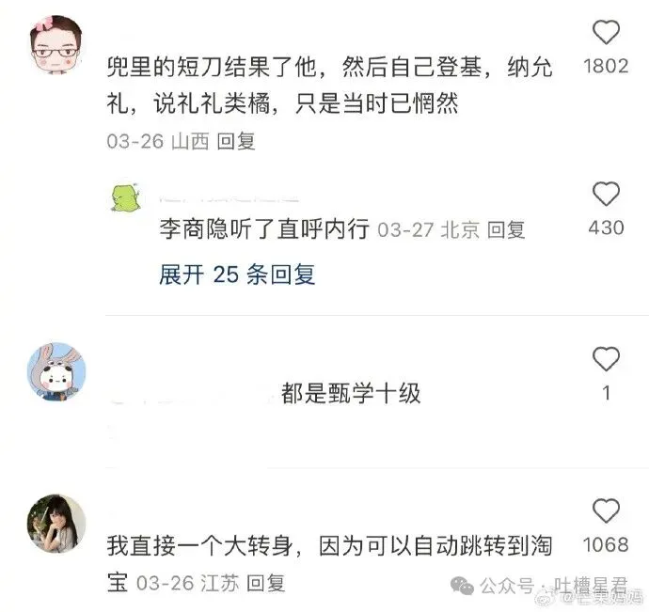Select reply text 李商隐听了直呼内行
The width and height of the screenshot is (649, 612).
click(264, 228)
